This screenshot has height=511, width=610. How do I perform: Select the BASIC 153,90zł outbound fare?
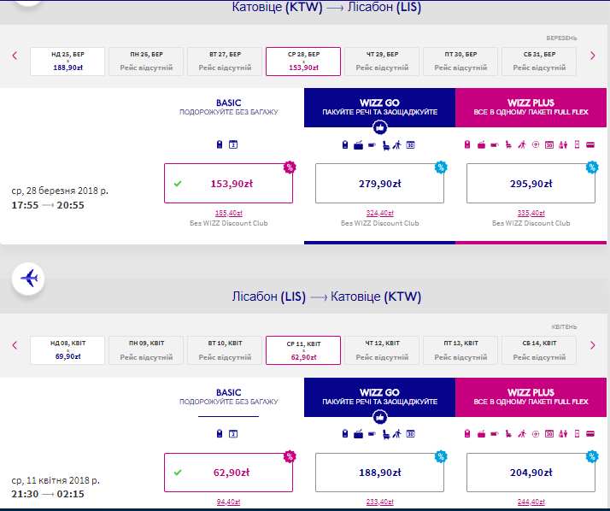[x=228, y=183]
